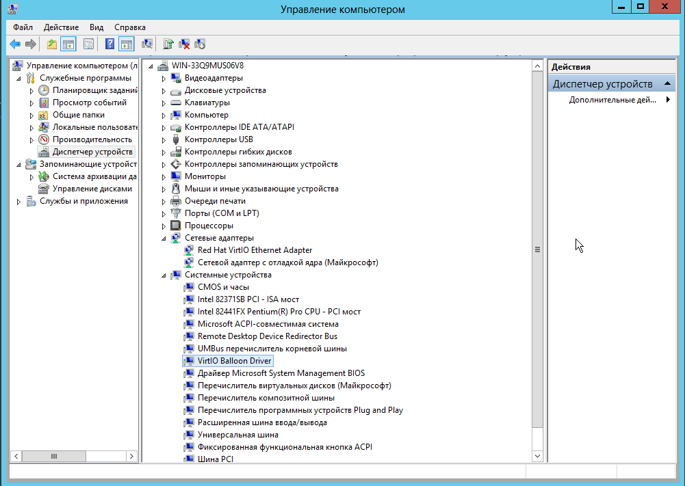The width and height of the screenshot is (685, 486).
Task: Click uninstall device icon with red X
Action: point(184,44)
